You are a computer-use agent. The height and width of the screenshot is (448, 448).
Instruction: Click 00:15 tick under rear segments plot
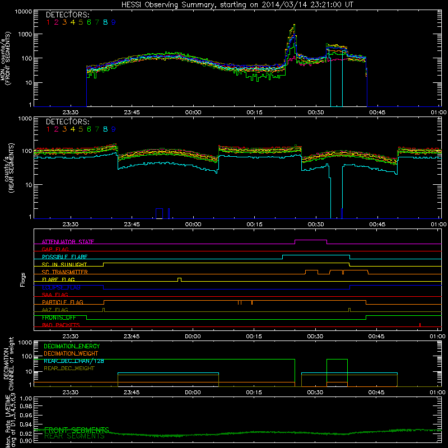[255, 225]
